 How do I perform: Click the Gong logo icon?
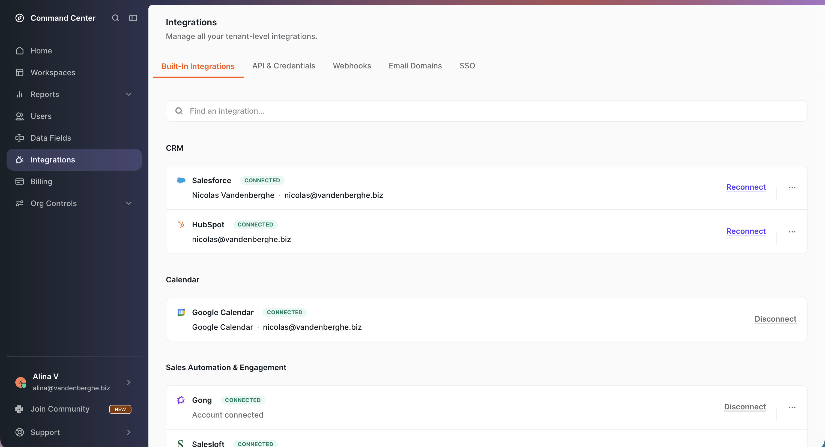point(181,400)
